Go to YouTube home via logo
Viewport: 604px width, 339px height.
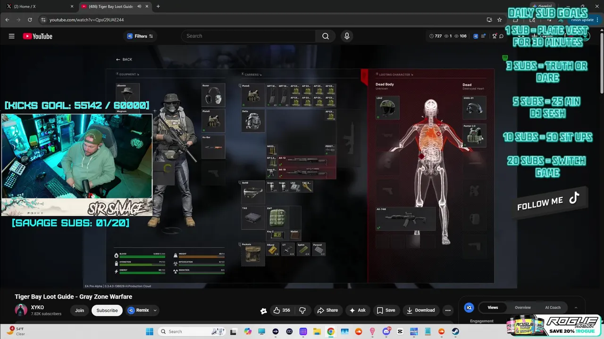tap(37, 36)
